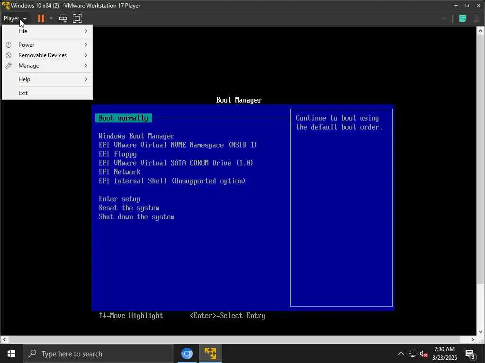Select the 'Boot normally' entry
The width and height of the screenshot is (485, 363).
coord(124,118)
